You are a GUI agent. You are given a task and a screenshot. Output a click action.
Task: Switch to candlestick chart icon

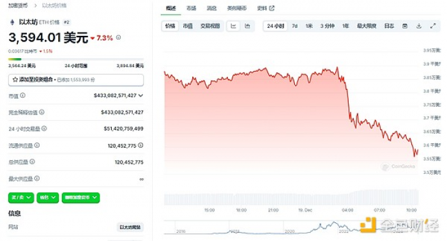pyautogui.click(x=247, y=26)
